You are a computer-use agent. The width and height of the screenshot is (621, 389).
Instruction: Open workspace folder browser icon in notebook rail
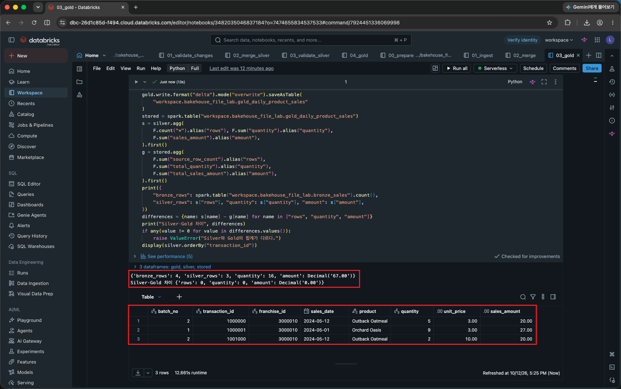(79, 82)
